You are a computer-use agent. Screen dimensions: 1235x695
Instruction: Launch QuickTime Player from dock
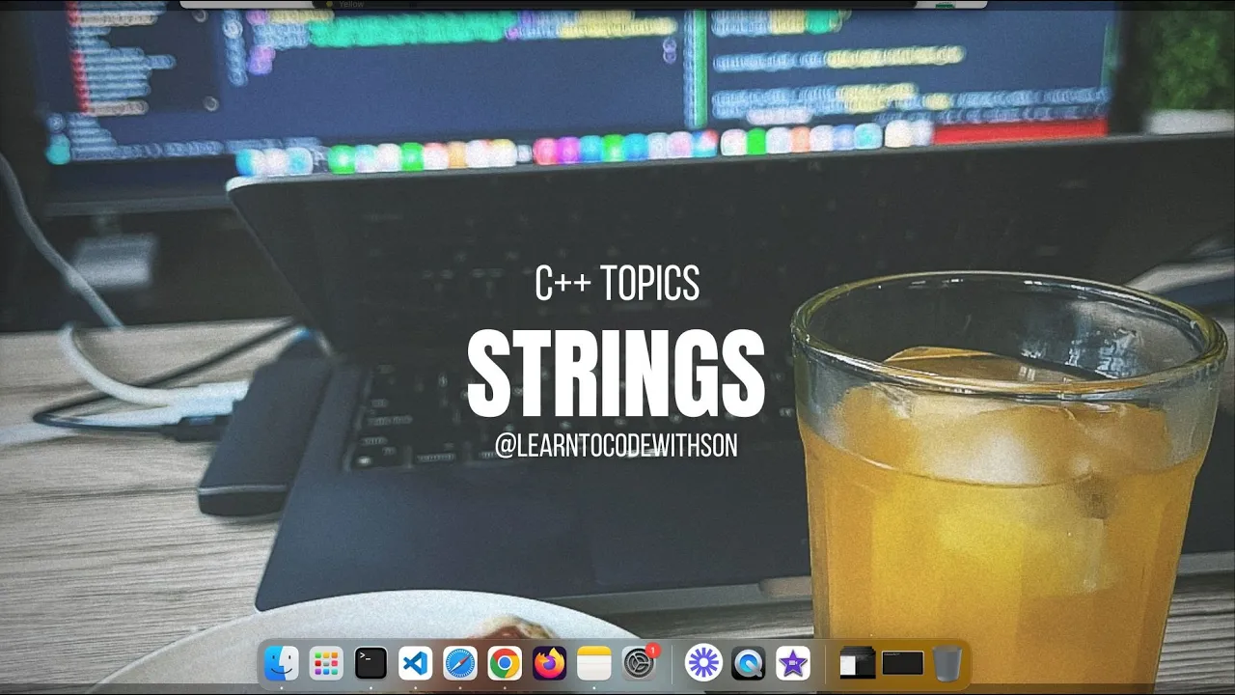click(x=748, y=663)
